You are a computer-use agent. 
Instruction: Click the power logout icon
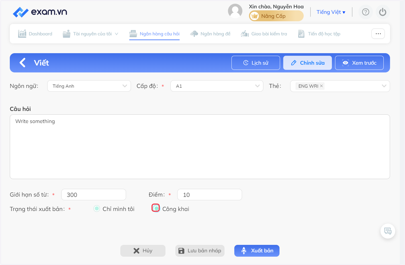click(382, 12)
